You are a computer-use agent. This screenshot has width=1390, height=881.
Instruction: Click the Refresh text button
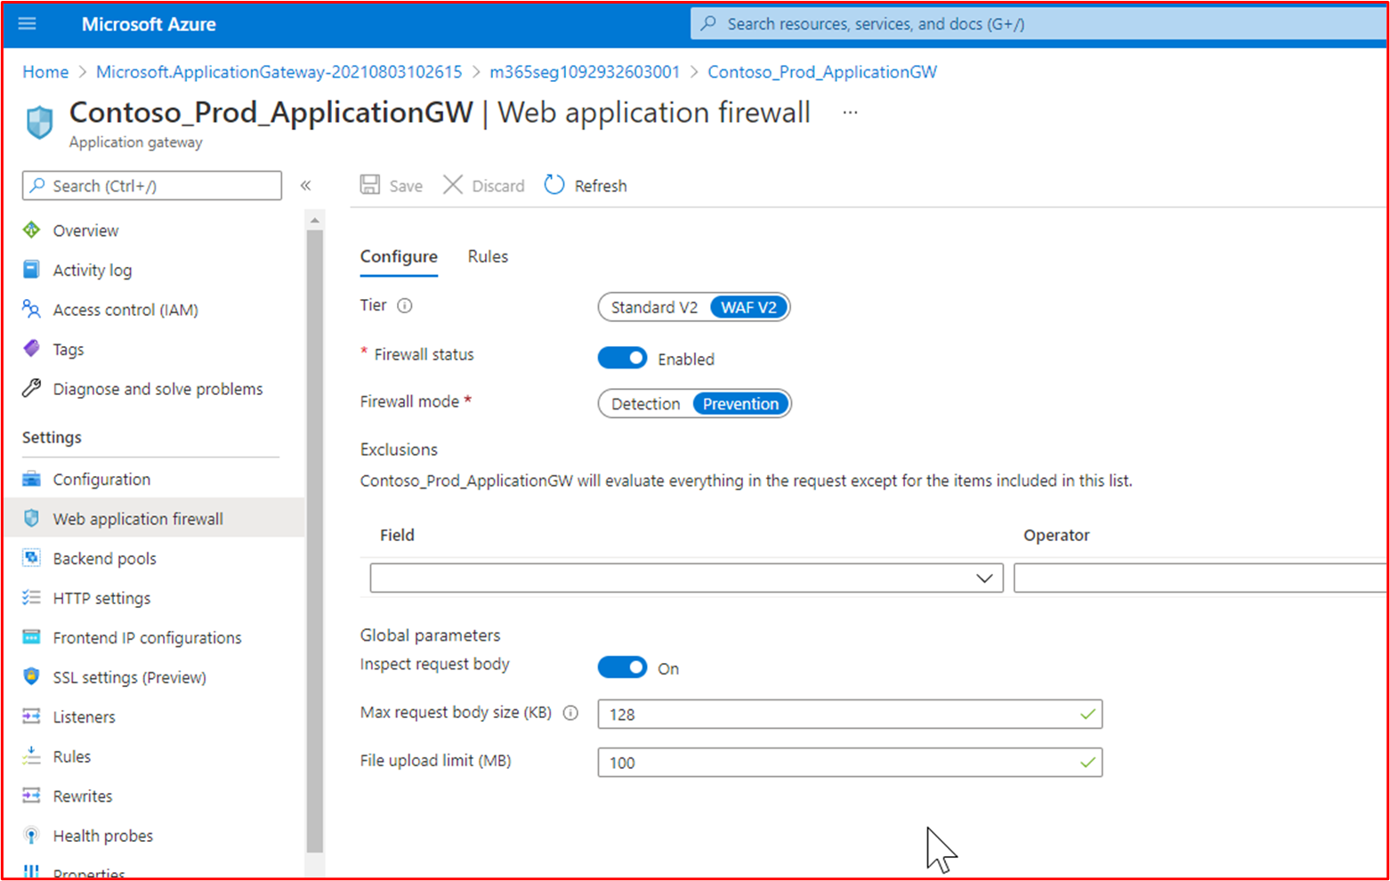601,186
